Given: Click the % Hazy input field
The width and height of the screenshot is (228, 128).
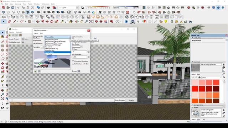Looking at the screenshot, I should point(79,52).
